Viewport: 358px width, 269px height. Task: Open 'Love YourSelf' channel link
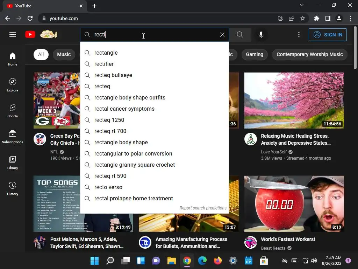point(274,152)
